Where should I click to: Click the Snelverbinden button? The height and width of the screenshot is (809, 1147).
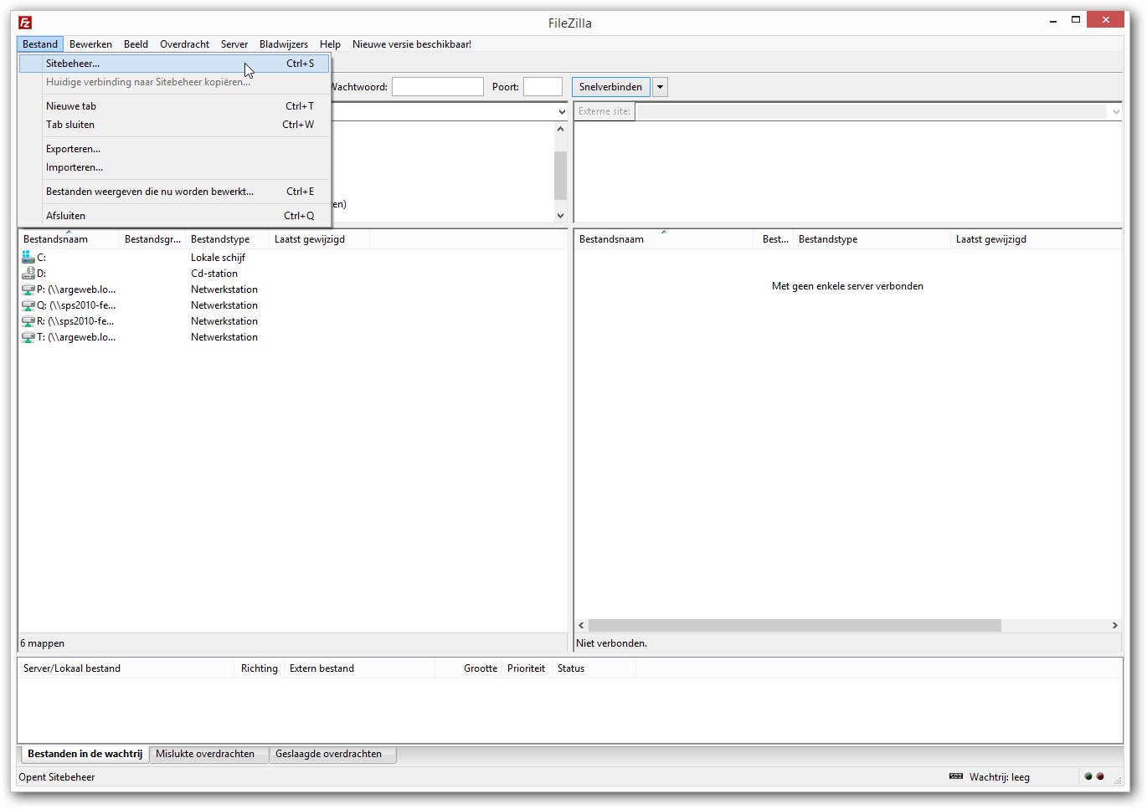[611, 87]
